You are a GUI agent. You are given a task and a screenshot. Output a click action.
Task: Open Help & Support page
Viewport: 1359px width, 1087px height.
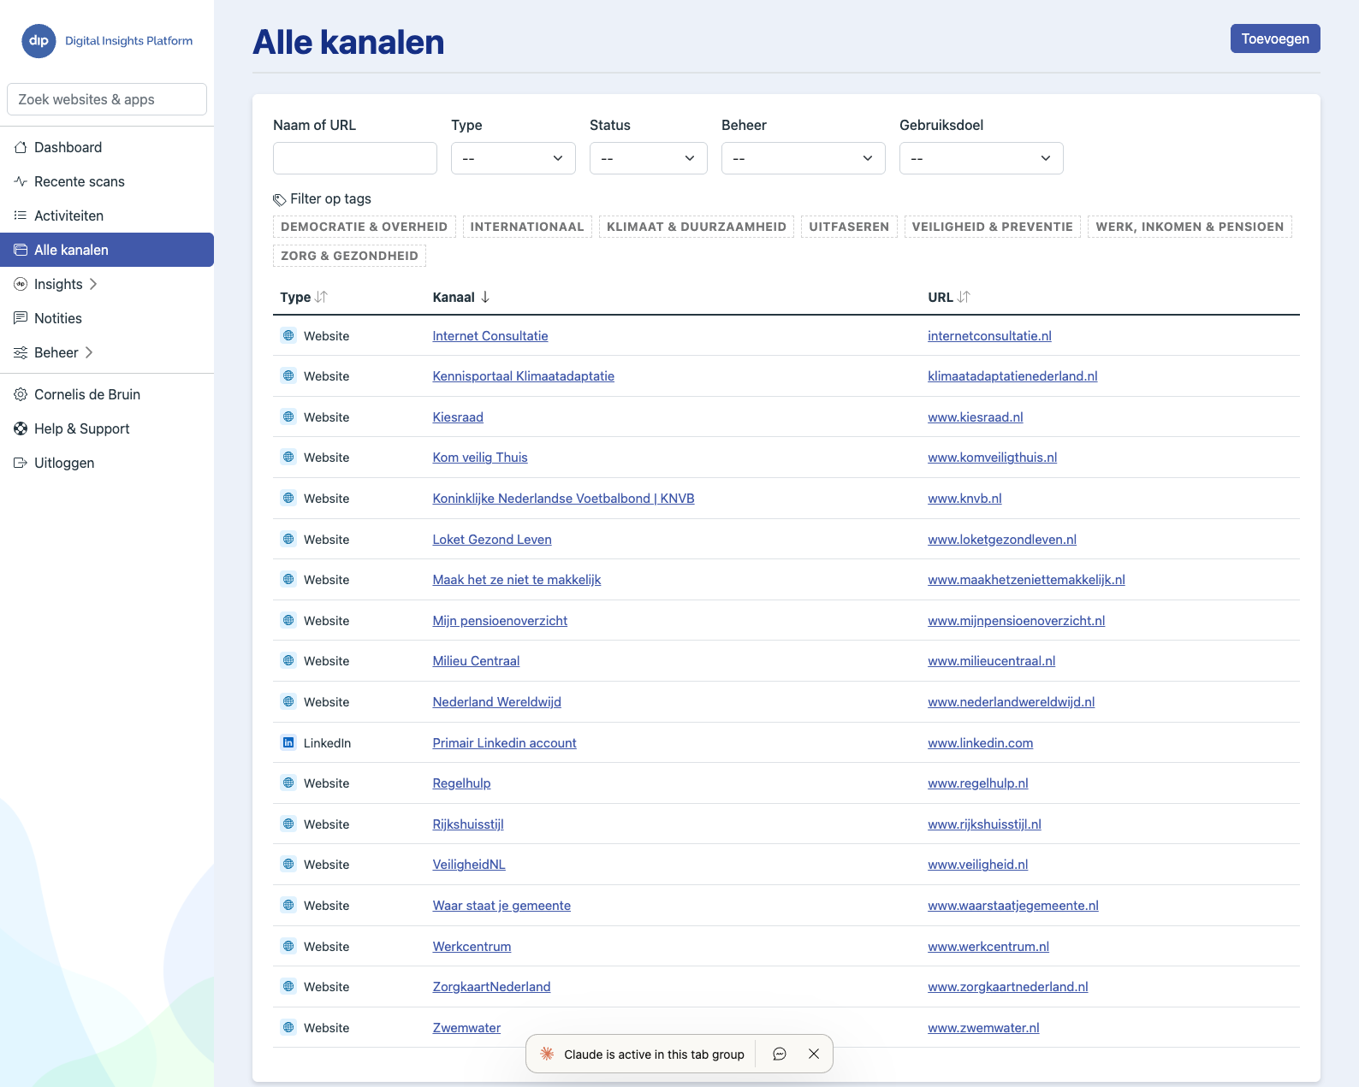tap(107, 428)
